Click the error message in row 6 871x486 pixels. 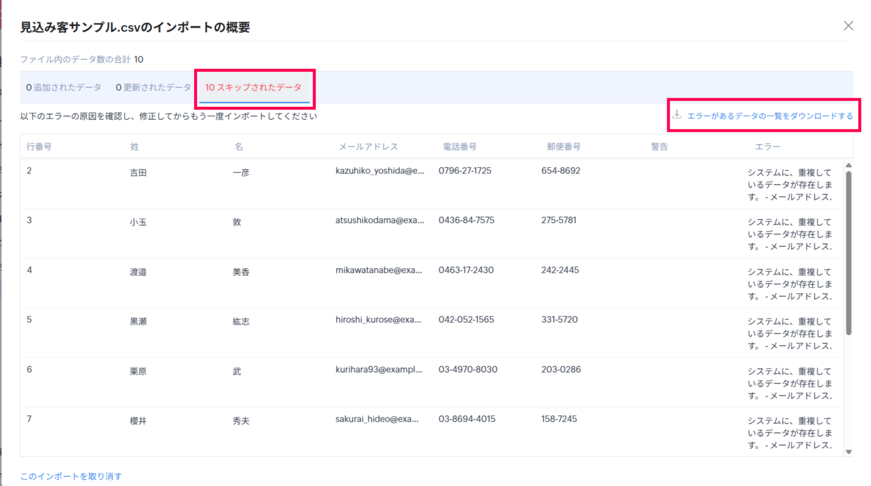(x=789, y=383)
